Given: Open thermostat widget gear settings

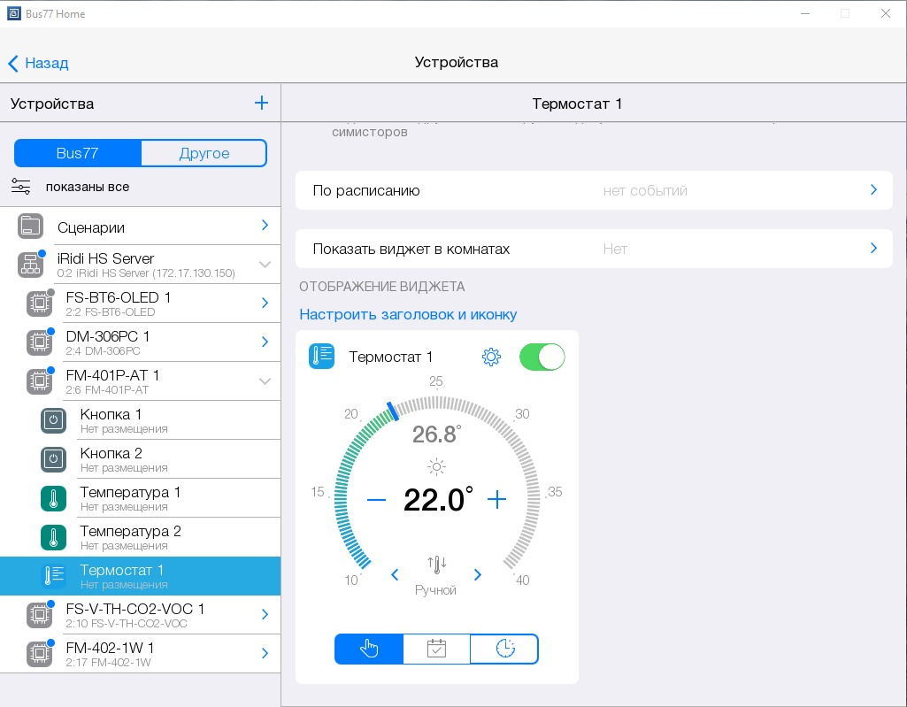Looking at the screenshot, I should 491,357.
